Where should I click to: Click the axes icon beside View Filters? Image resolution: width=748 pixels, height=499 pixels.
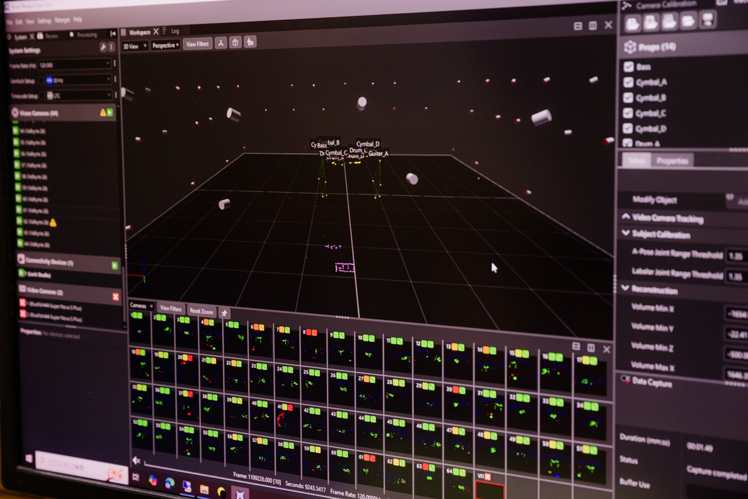coord(221,43)
